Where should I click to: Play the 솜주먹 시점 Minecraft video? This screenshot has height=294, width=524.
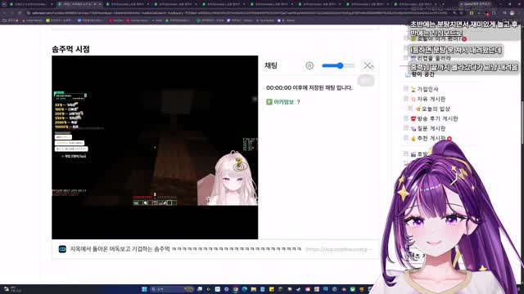coord(155,147)
